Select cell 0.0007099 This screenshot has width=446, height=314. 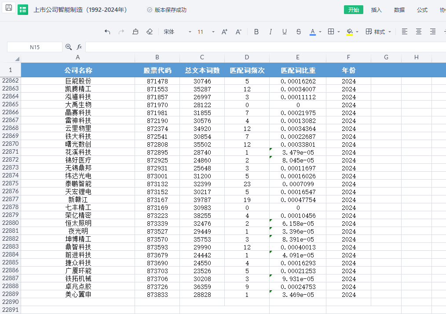coord(298,184)
